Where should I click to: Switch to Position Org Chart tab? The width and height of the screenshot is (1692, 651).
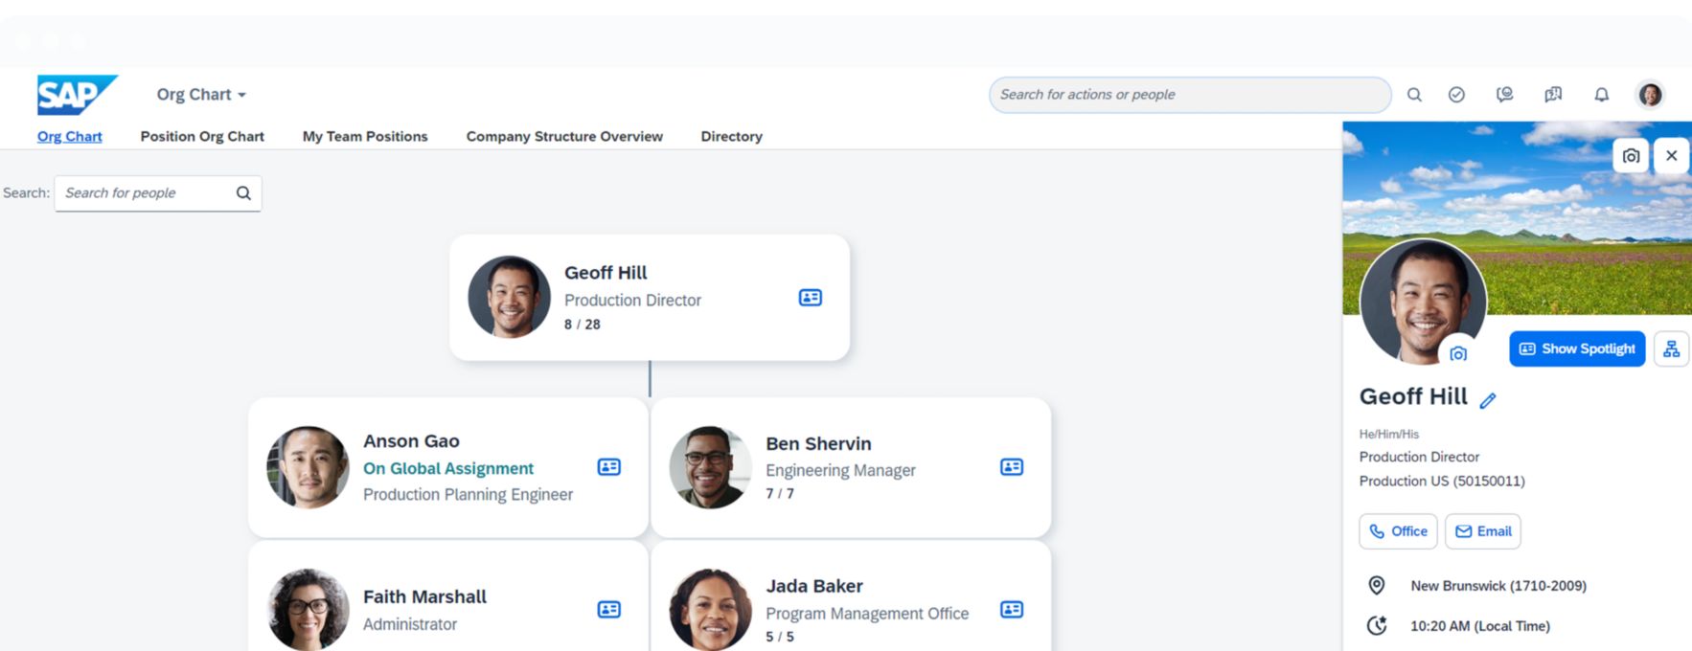(202, 137)
